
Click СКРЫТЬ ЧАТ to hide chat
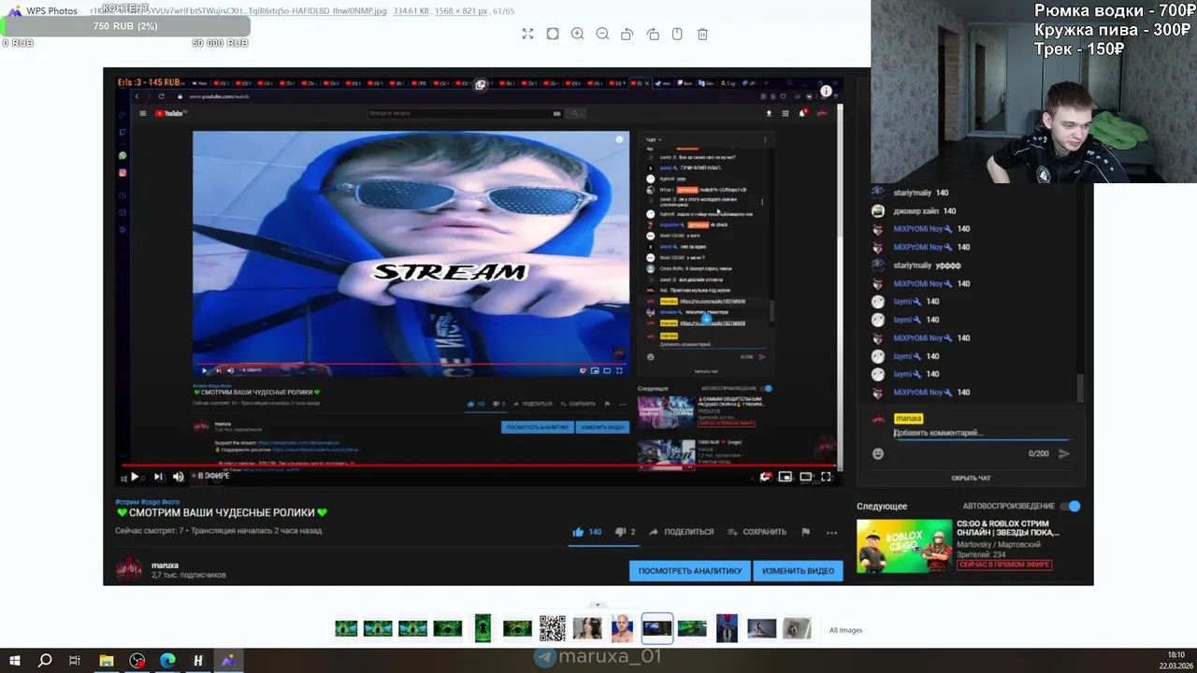tap(971, 478)
